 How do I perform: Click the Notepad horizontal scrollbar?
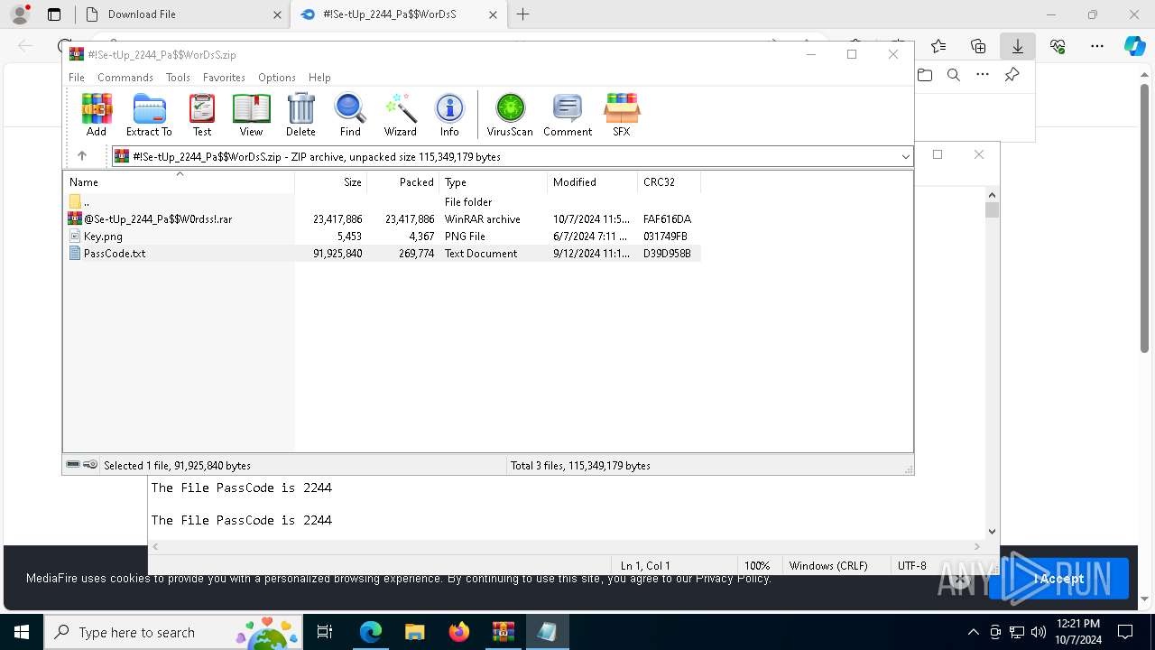(568, 546)
